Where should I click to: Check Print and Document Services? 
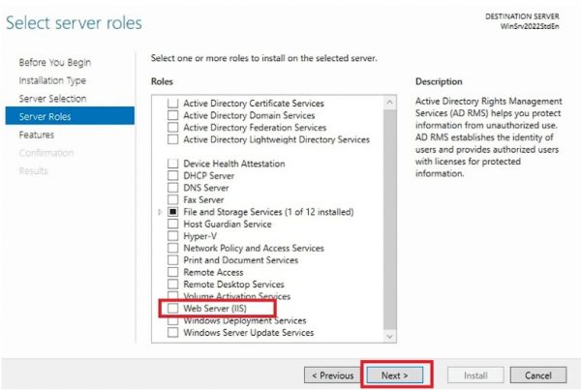point(173,260)
